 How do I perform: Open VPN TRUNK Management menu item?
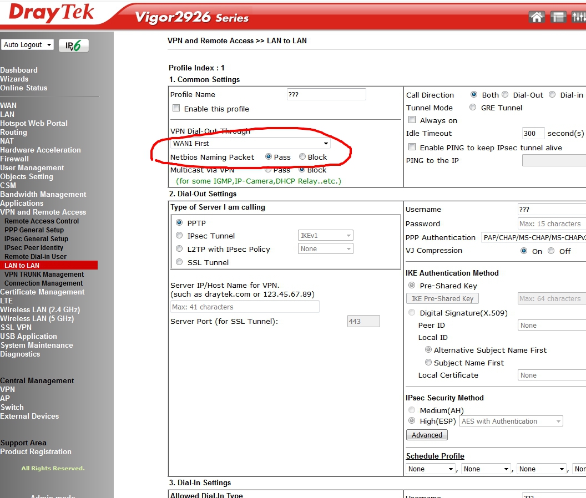click(44, 275)
